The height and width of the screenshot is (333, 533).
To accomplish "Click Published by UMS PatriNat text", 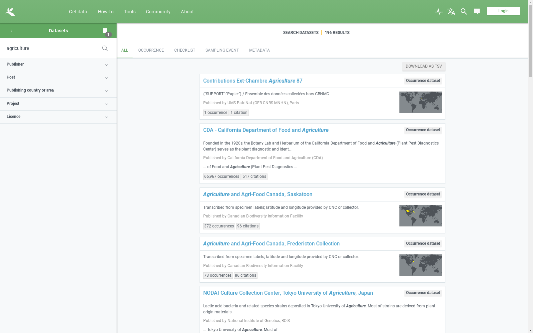I will coord(251,103).
